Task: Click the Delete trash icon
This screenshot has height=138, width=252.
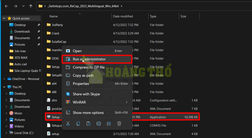Action: point(119,124)
